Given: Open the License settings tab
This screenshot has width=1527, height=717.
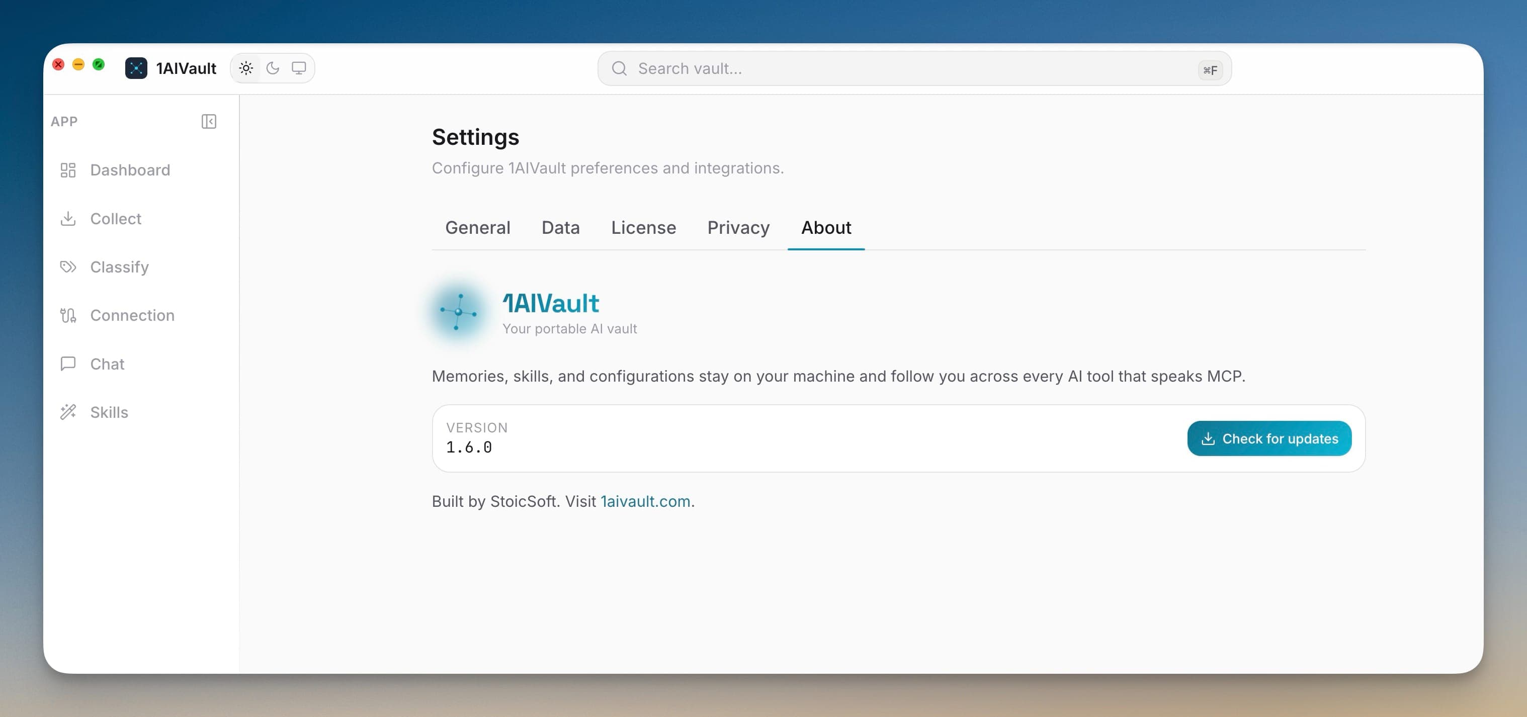Looking at the screenshot, I should coord(643,228).
